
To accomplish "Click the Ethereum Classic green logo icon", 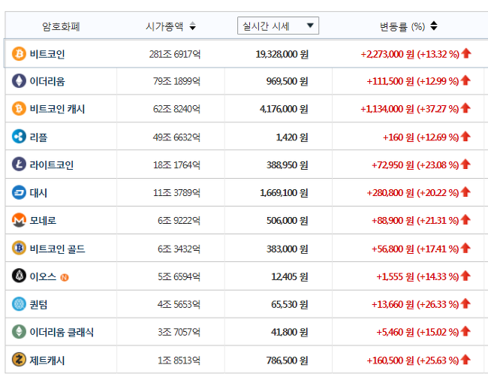I will point(19,331).
